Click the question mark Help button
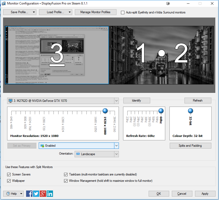Image resolution: width=219 pixels, height=200 pixels. 13,194
